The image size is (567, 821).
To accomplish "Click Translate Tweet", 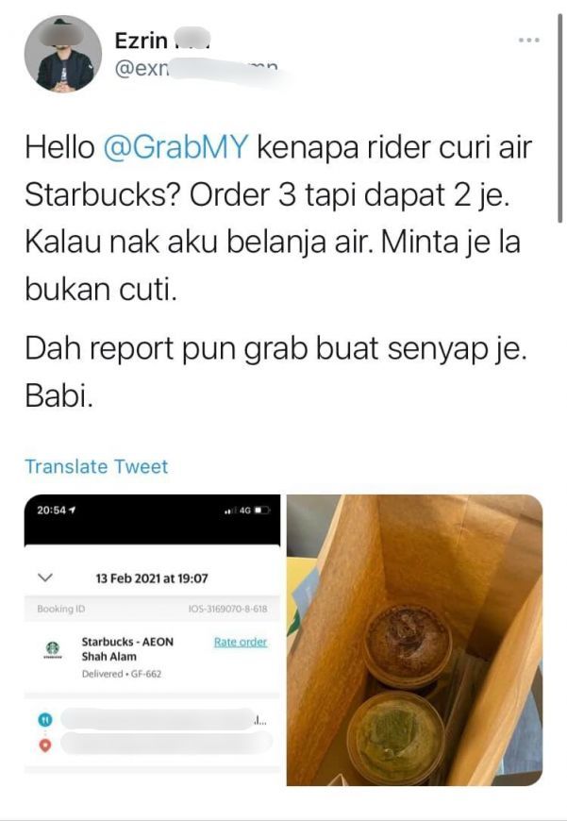I will (x=97, y=466).
